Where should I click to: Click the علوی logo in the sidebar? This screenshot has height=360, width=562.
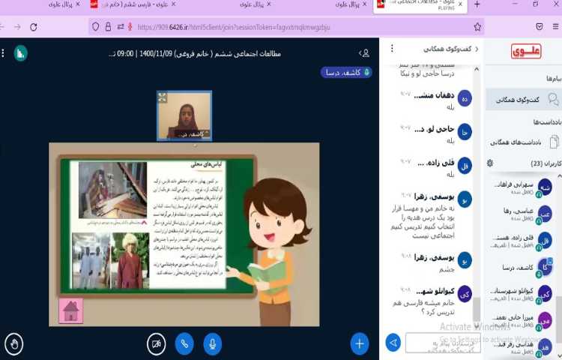tap(526, 51)
